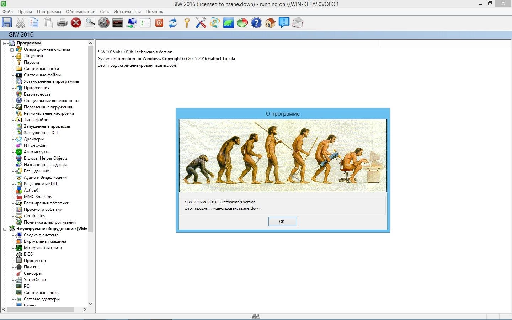Image resolution: width=512 pixels, height=320 pixels.
Task: Click the green memory chip icon
Action: (228, 23)
